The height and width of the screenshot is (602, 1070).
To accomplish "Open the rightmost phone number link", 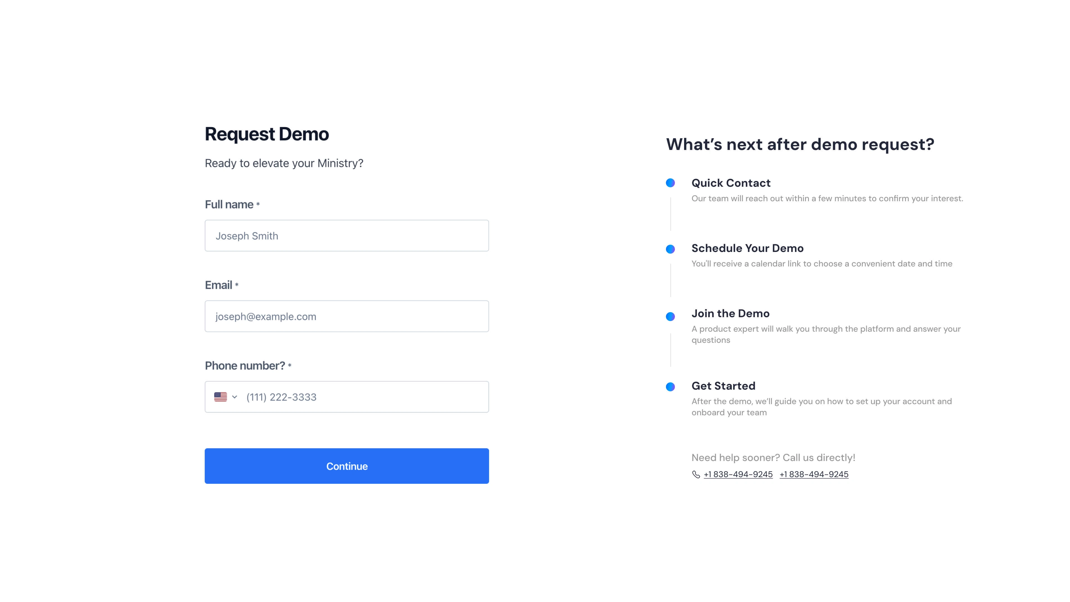I will pos(814,474).
